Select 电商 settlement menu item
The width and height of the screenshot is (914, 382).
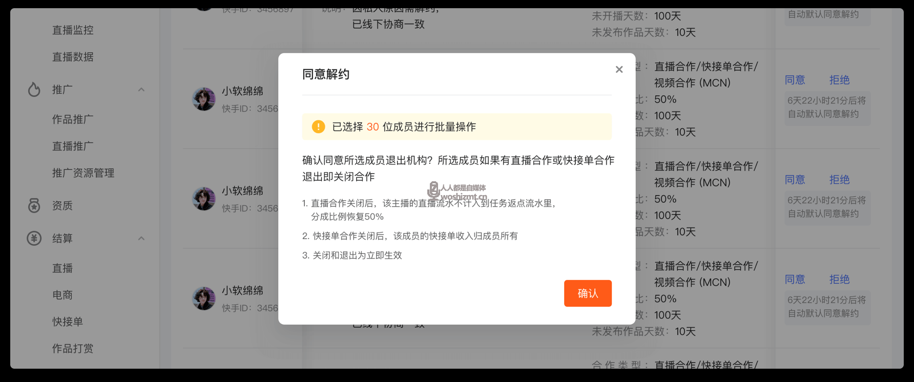coord(63,295)
